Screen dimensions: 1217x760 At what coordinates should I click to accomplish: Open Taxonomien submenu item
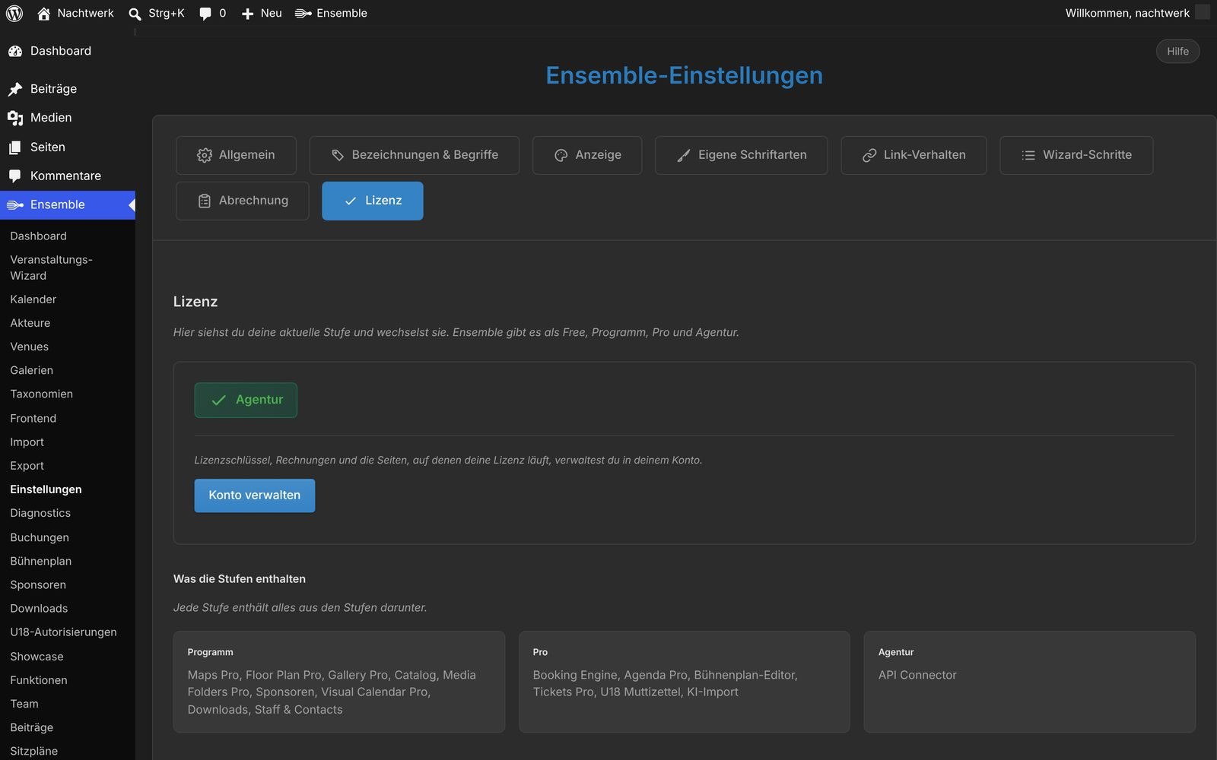pos(42,394)
